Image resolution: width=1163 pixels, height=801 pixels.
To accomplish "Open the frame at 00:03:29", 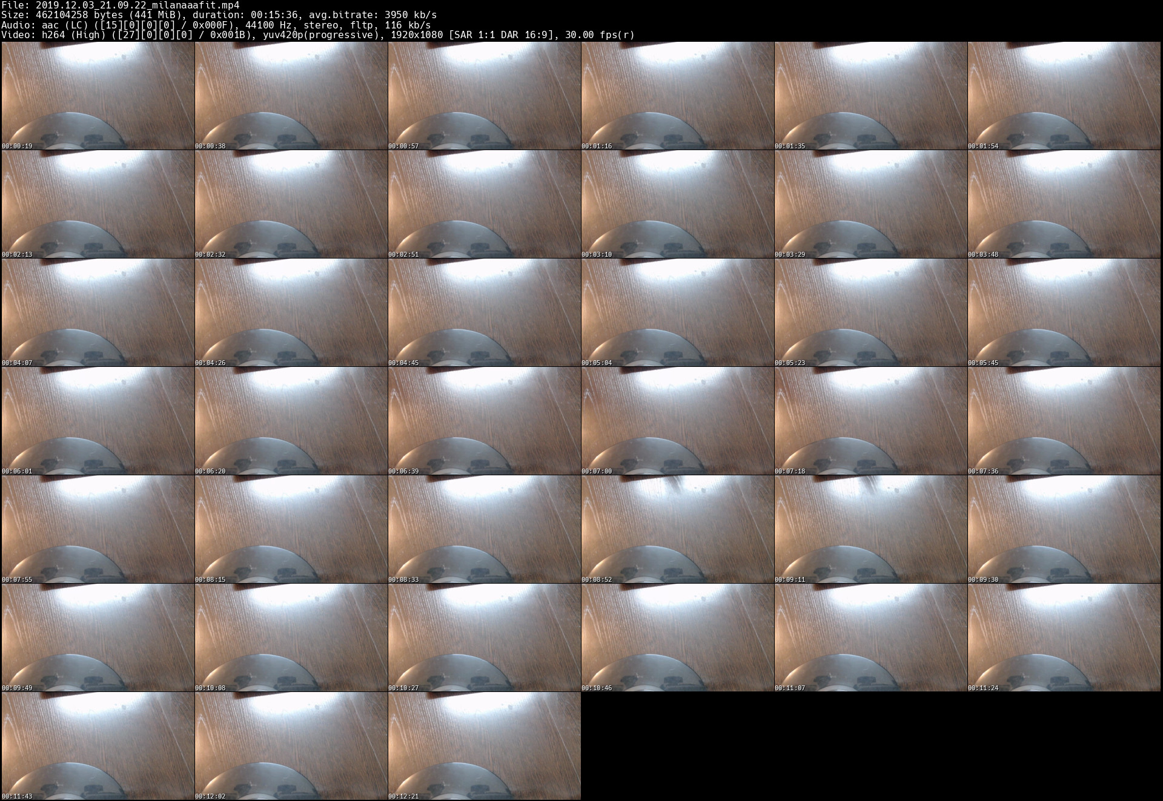I will (870, 204).
